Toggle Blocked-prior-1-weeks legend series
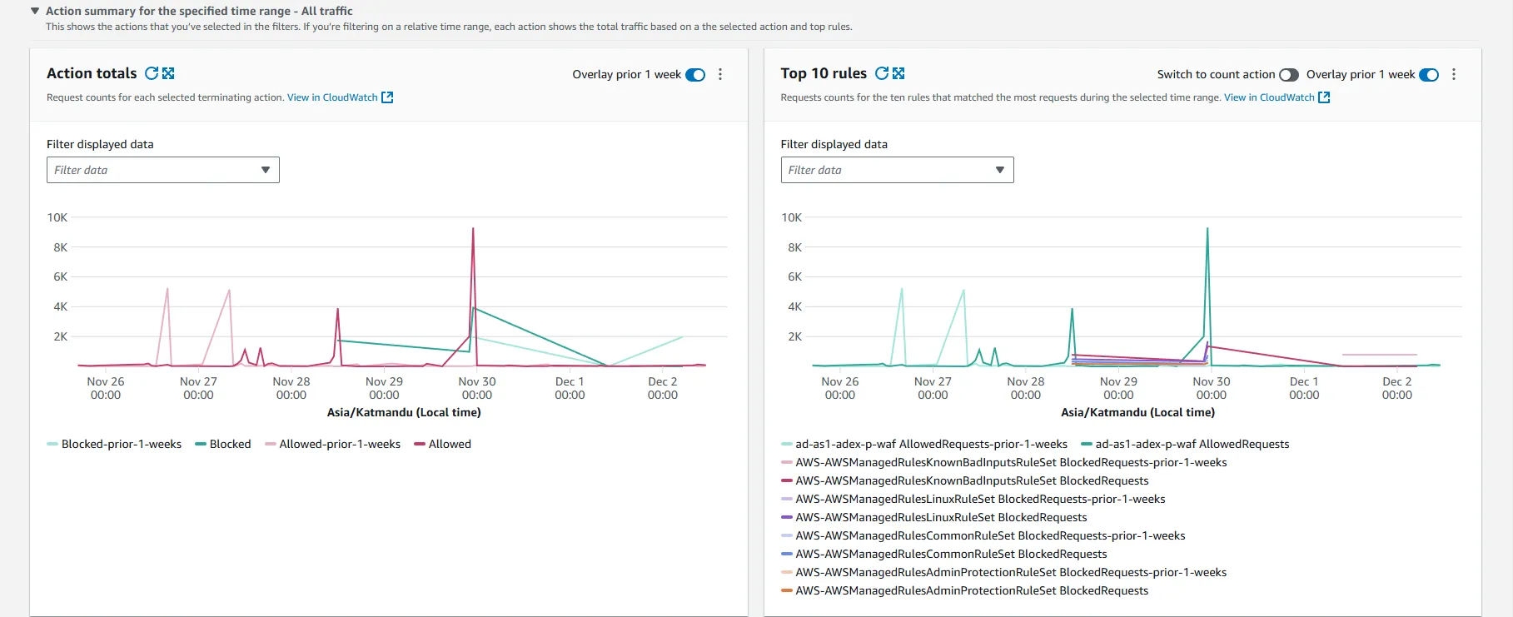The width and height of the screenshot is (1513, 617). coord(115,444)
